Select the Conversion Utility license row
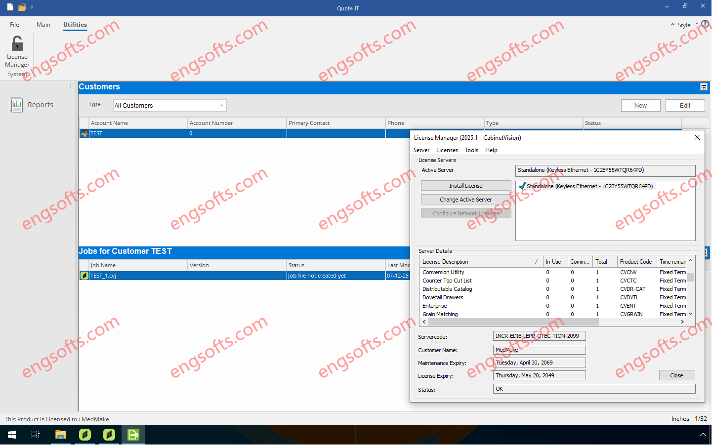This screenshot has width=712, height=445. tap(553, 272)
